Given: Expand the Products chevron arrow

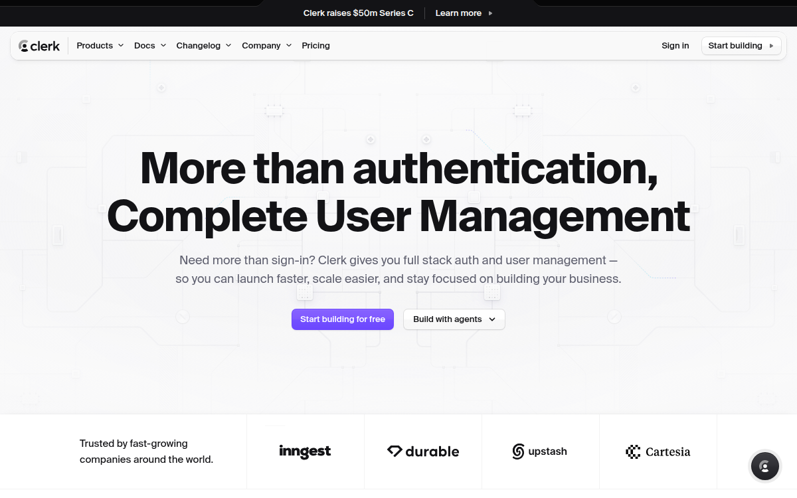Looking at the screenshot, I should click(121, 46).
